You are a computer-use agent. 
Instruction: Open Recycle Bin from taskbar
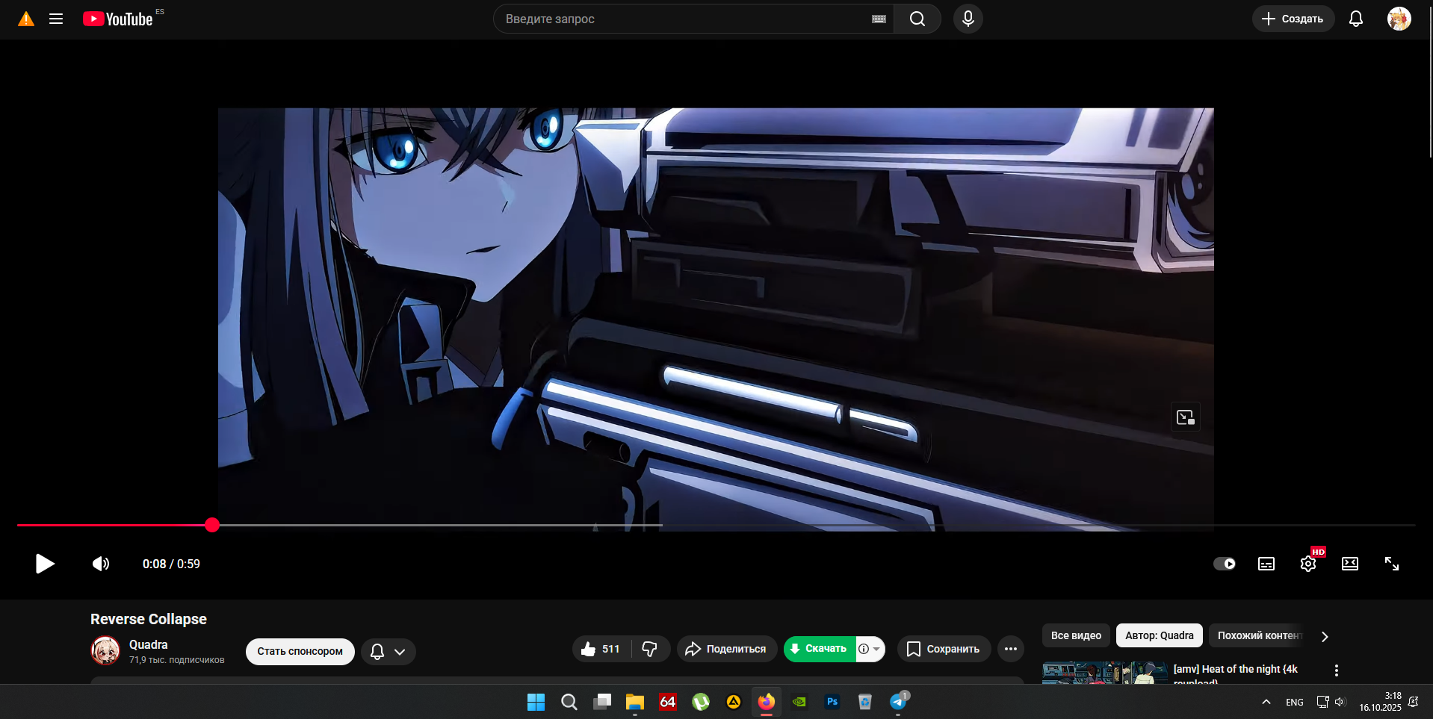(865, 702)
